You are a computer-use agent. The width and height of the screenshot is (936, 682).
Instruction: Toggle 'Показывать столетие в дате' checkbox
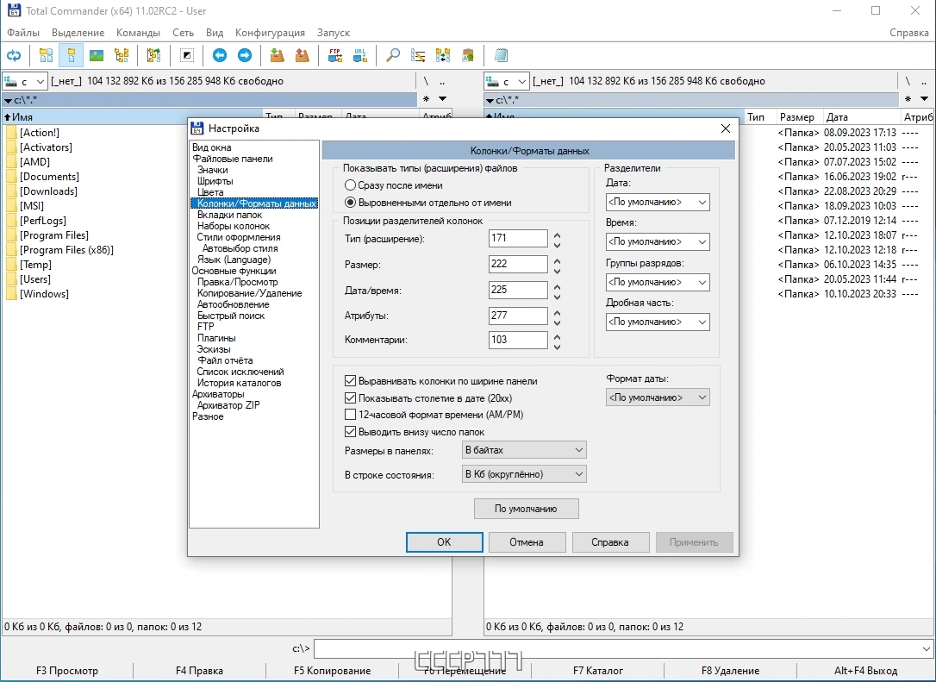tap(351, 397)
